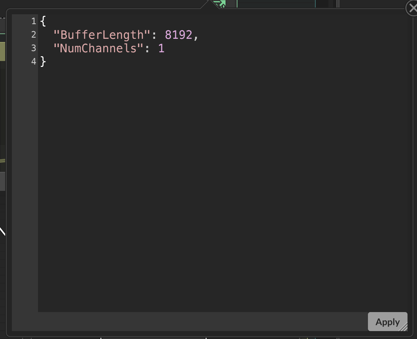Place cursor on NumChannels value 1
Viewport: 417px width, 339px height.
tap(161, 48)
